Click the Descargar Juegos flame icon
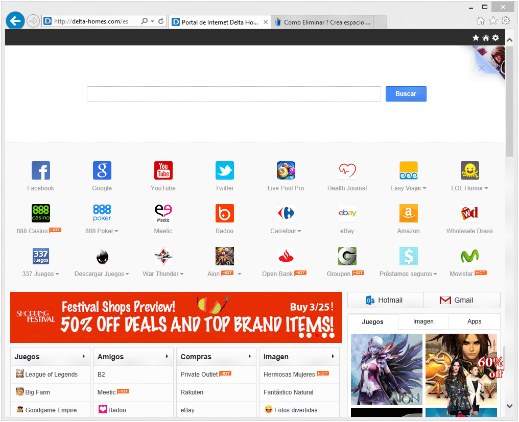 click(x=102, y=256)
